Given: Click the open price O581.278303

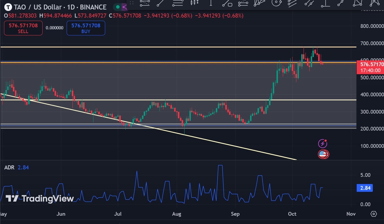Looking at the screenshot, I should coord(21,16).
